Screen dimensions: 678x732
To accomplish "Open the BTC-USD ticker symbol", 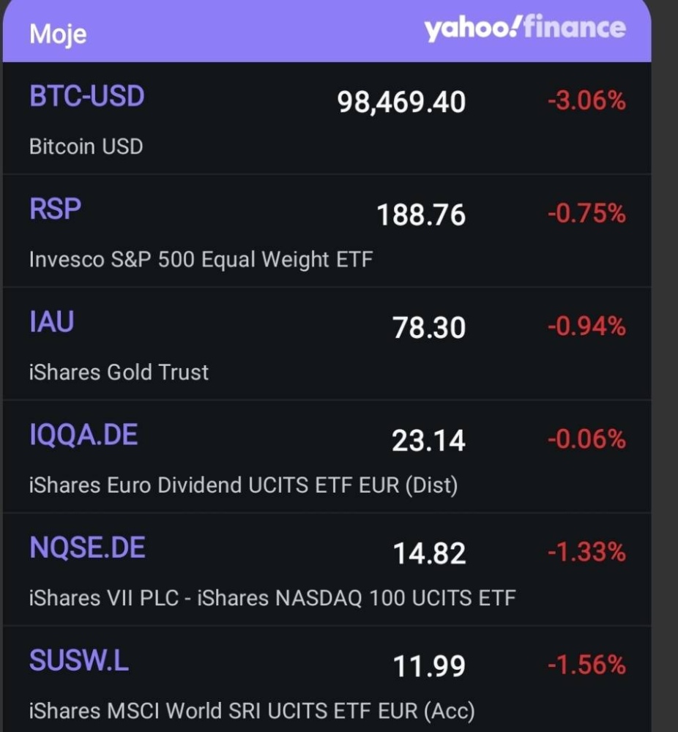I will (x=86, y=96).
